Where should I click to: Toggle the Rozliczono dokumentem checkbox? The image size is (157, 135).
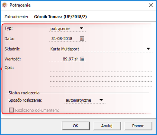tap(11, 110)
